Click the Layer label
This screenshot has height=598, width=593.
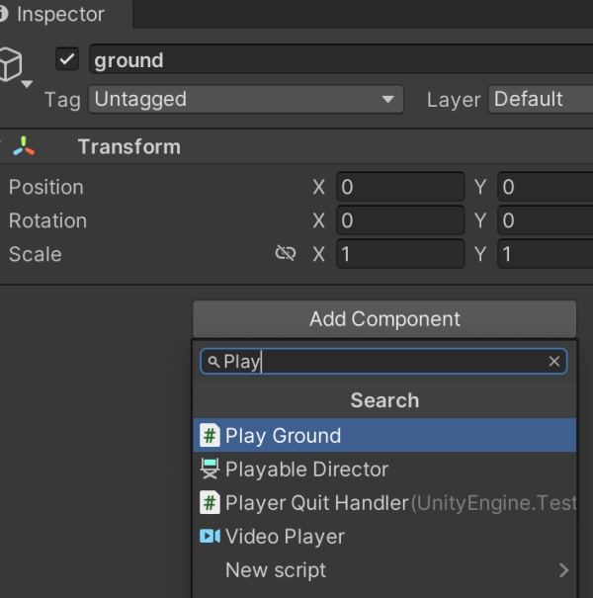coord(454,100)
